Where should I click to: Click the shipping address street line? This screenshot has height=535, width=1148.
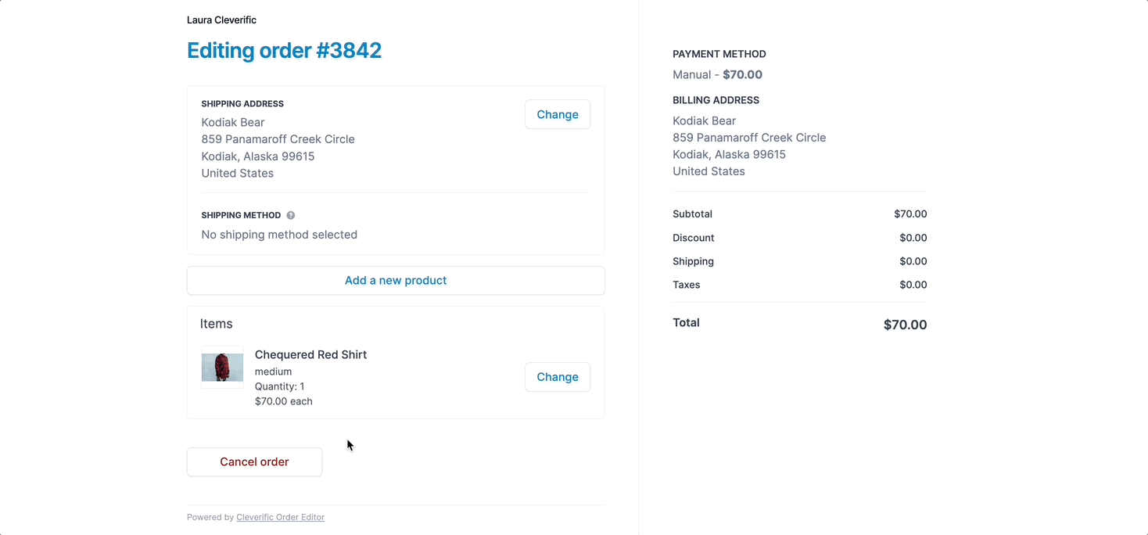pyautogui.click(x=278, y=139)
